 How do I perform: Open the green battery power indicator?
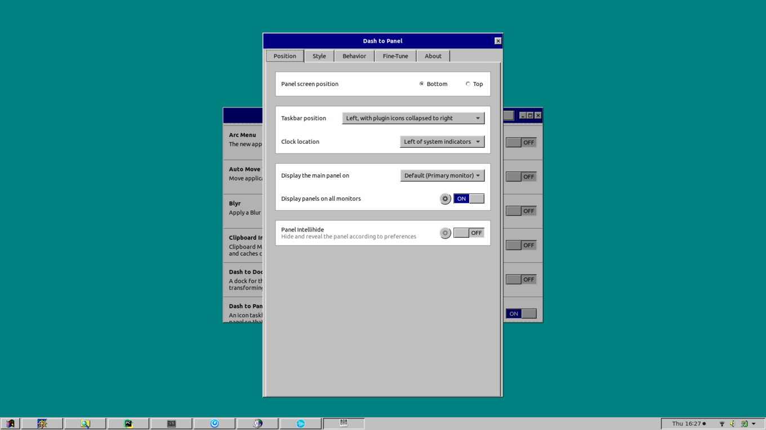(x=744, y=424)
